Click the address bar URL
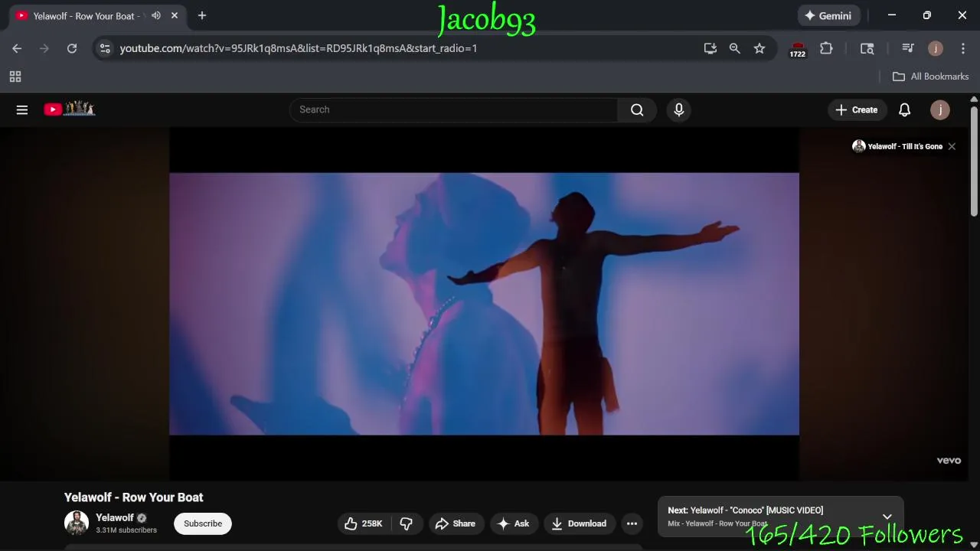 (x=299, y=48)
